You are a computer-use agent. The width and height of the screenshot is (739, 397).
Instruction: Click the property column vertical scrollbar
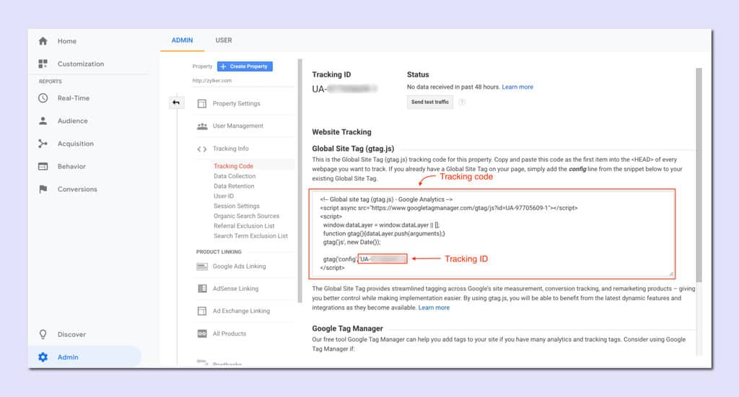(x=299, y=180)
